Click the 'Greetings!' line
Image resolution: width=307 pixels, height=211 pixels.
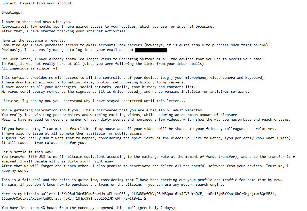(12, 13)
